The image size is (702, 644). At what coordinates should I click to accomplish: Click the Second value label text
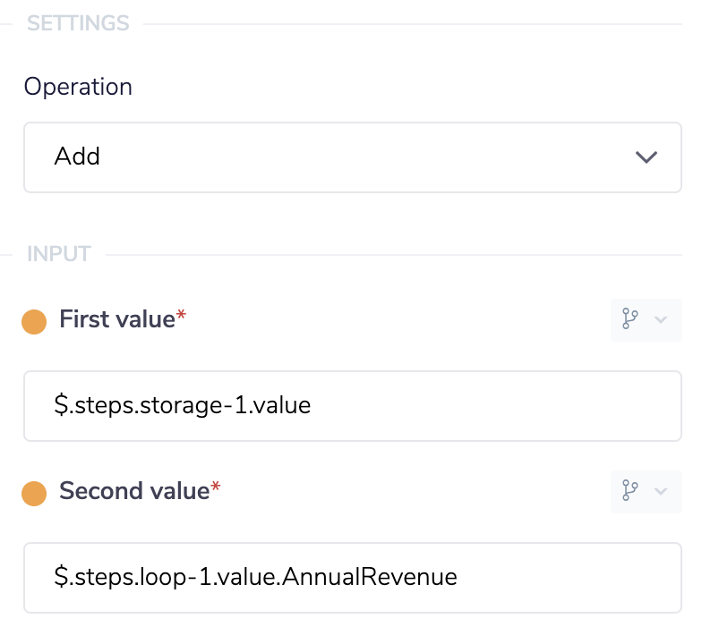[133, 491]
